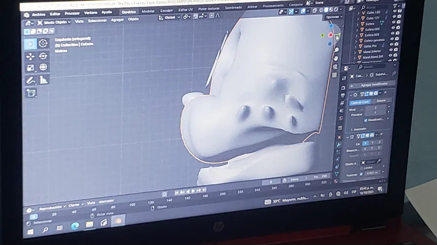The height and width of the screenshot is (245, 437).
Task: Switch perspective/orthographic grid gizmo icon
Action: pos(335,75)
